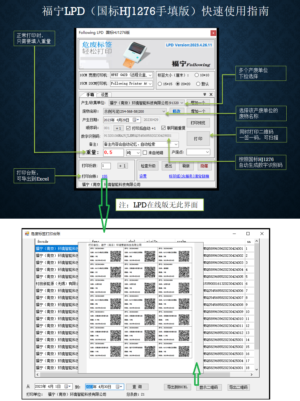Click the 退出 button
This screenshot has width=300, height=401.
coord(169,166)
